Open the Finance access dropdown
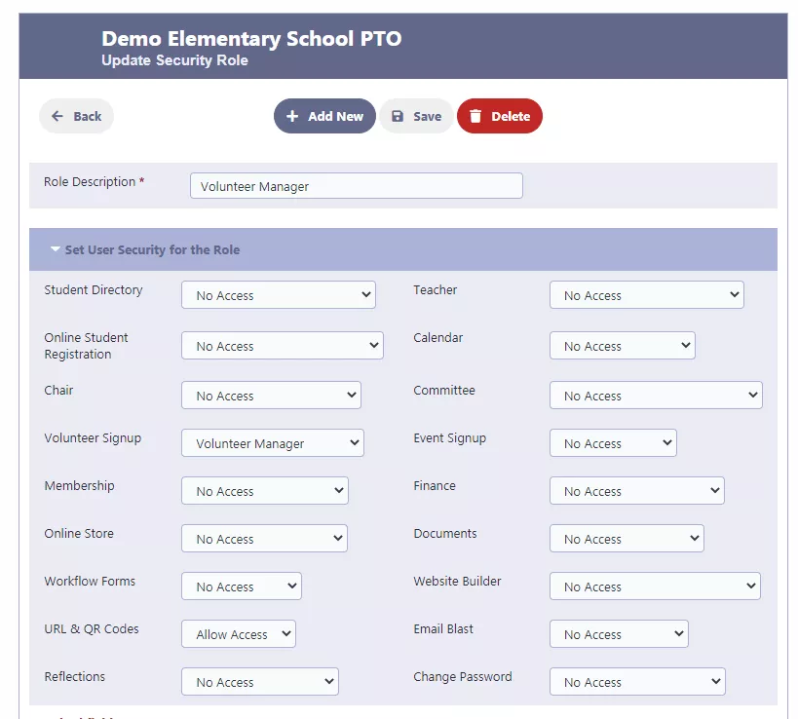Viewport: 798px width, 719px height. [x=636, y=490]
